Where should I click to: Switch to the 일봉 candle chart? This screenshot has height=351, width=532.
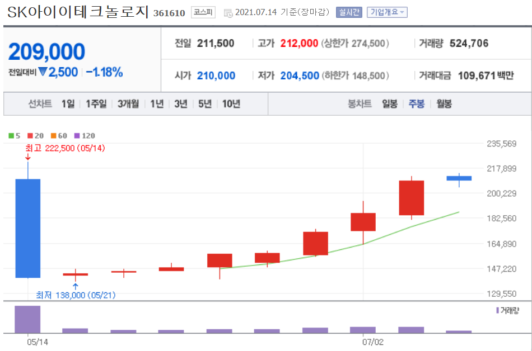coord(390,103)
